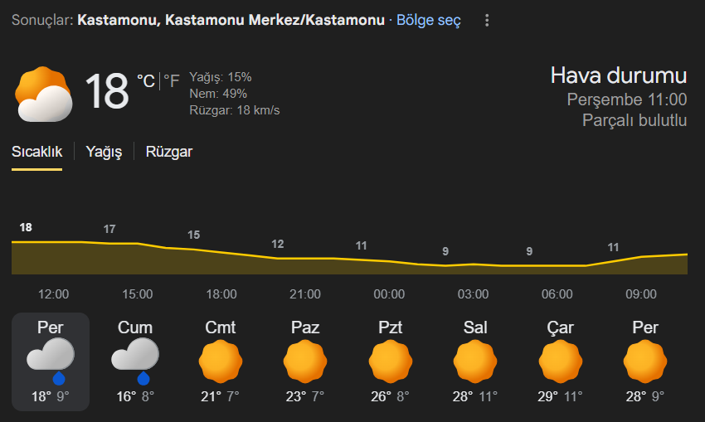
Task: Select Paz sunny forecast day
Action: [x=305, y=361]
